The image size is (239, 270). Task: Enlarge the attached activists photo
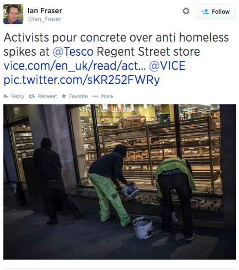coord(119,182)
